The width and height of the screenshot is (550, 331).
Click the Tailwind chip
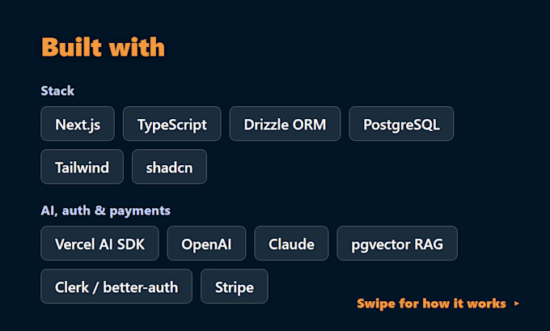[82, 167]
